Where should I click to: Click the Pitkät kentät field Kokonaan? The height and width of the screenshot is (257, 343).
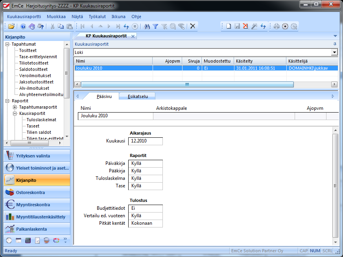(146, 223)
